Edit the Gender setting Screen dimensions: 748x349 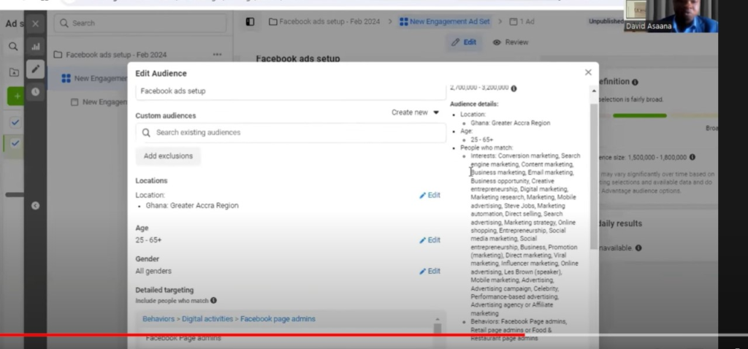(x=430, y=271)
